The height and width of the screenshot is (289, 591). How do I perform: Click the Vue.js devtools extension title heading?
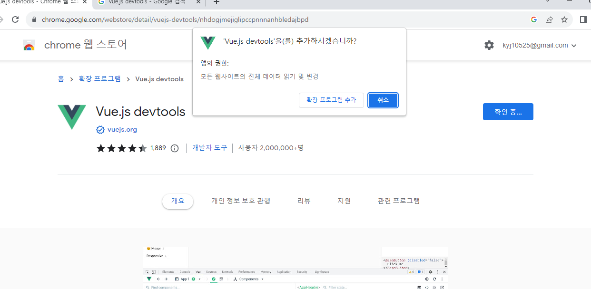[x=140, y=112]
